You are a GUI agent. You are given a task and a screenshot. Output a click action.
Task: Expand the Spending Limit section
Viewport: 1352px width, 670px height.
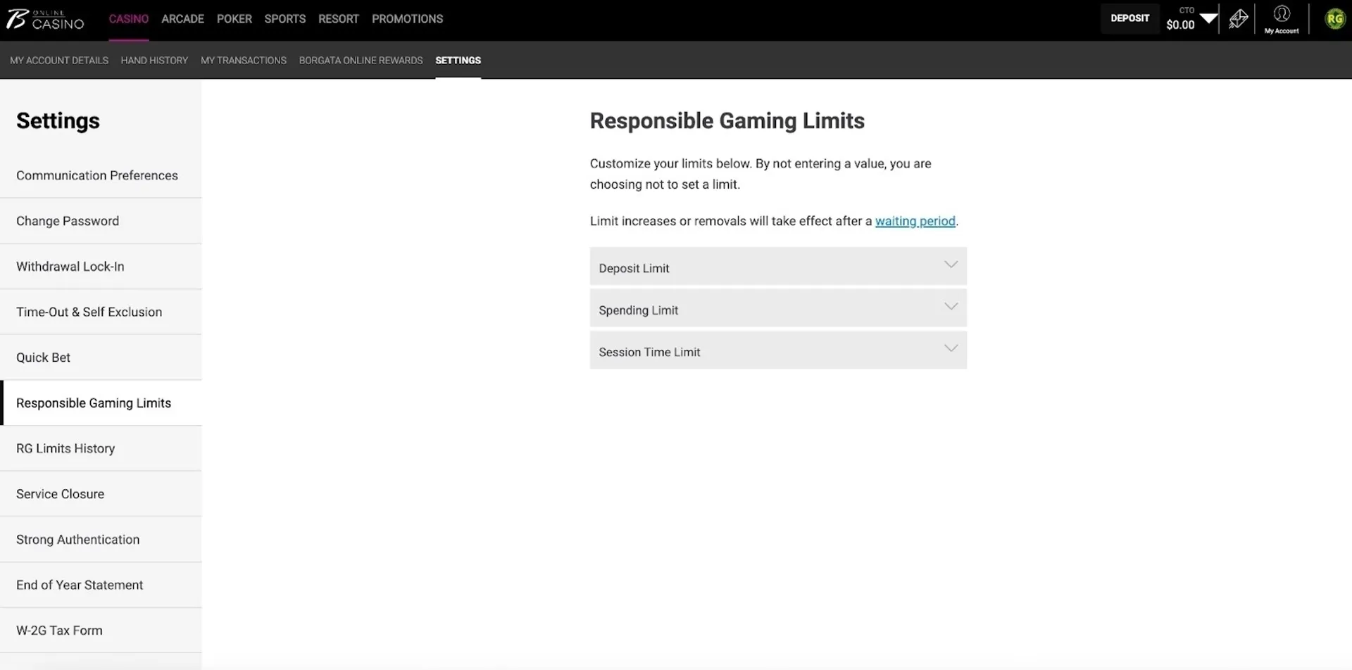tap(777, 309)
